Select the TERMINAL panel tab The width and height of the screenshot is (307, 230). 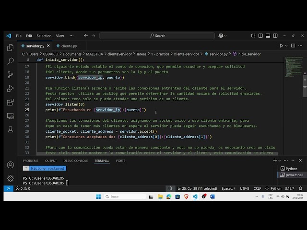point(102,161)
